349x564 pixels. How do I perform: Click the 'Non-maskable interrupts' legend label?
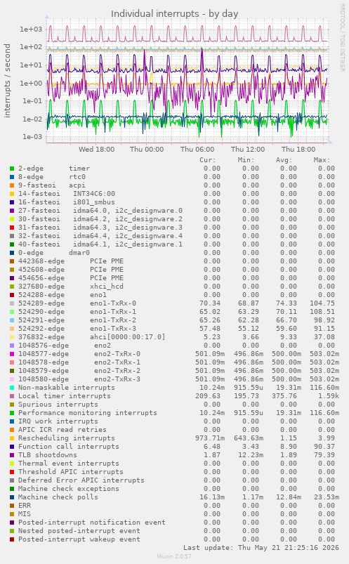(x=67, y=388)
